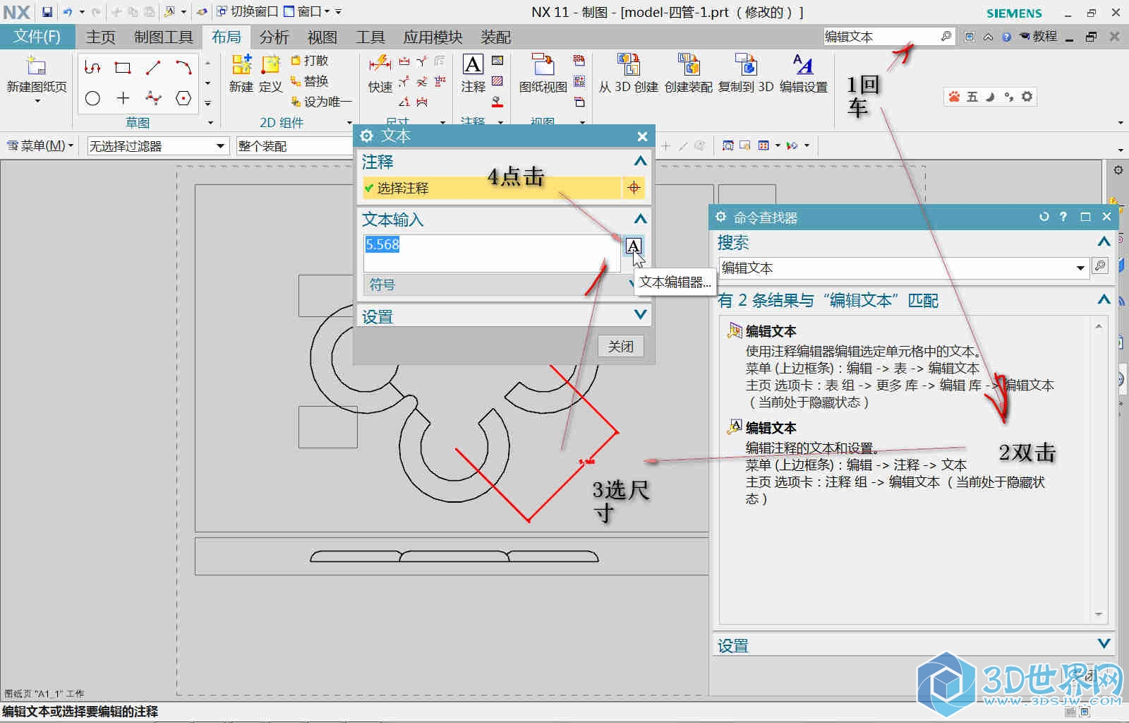Click the image annotation icon beside 注释
Viewport: 1129px width, 723px height.
pyautogui.click(x=497, y=61)
